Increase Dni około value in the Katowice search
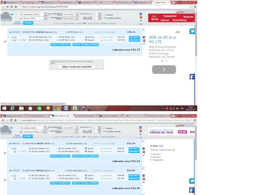Viewport: 260px width, 195px height. 99,14
